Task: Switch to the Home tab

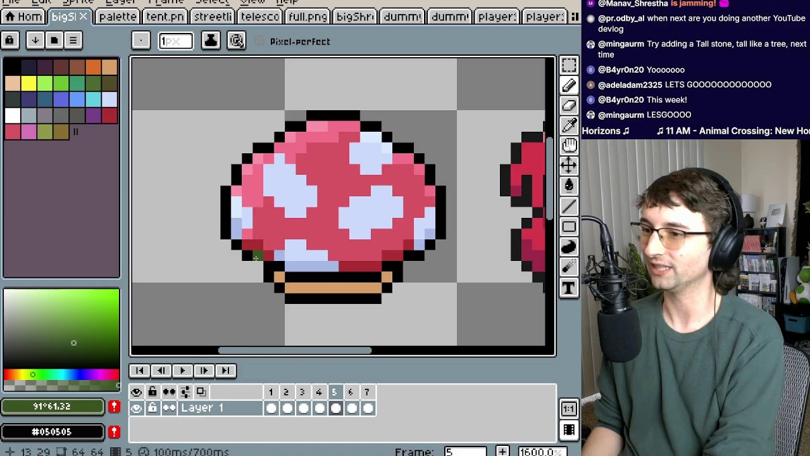Action: [x=24, y=16]
